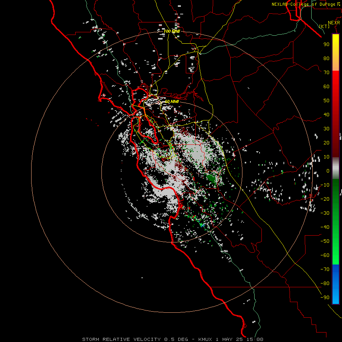Click the -40 scale label
The image size is (342, 342).
coord(325,227)
